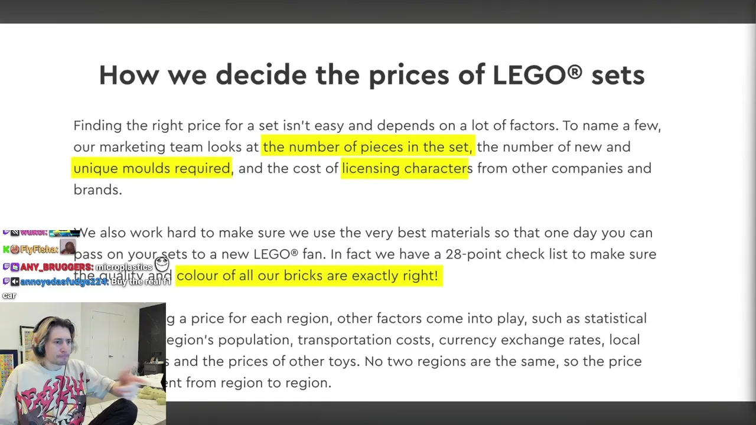The height and width of the screenshot is (425, 756).
Task: Click the "How we decide the prices" heading
Action: click(x=372, y=75)
